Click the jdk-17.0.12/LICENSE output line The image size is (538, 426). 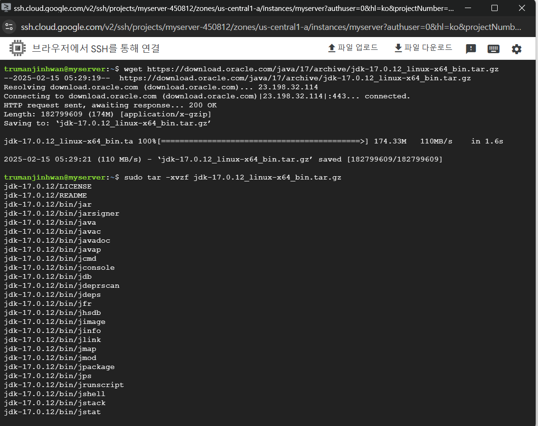tap(47, 187)
